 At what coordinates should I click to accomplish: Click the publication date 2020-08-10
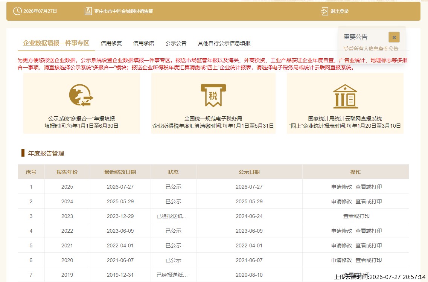[249, 275]
